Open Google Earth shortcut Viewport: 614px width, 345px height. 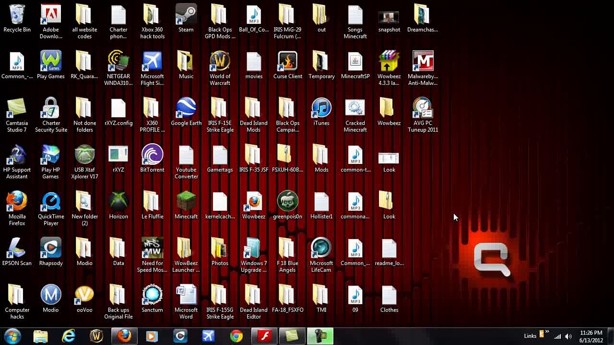pos(186,112)
